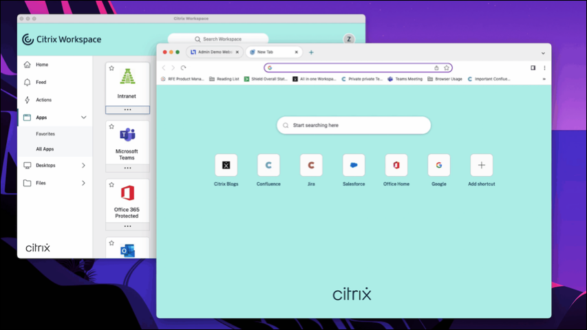This screenshot has width=587, height=330.
Task: Launch the Outlook app icon in Workspace
Action: coord(128,251)
